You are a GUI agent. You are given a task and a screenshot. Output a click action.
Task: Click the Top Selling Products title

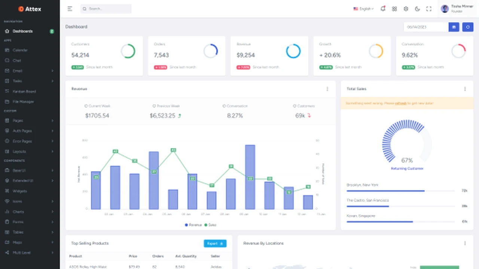coord(90,243)
